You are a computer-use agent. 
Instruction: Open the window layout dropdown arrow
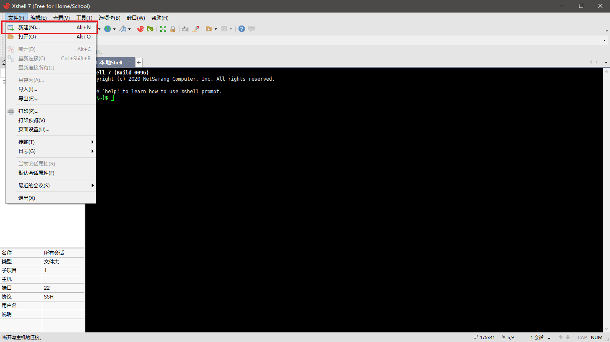pos(231,28)
